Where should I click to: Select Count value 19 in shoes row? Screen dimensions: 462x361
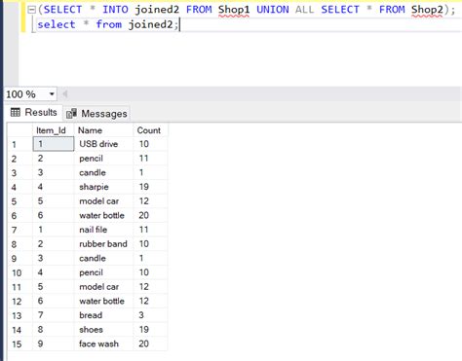(x=150, y=330)
